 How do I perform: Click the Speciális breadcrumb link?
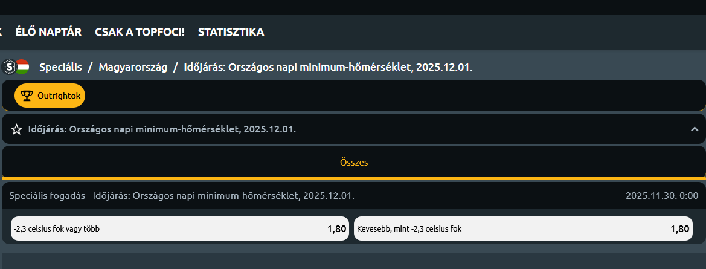point(60,67)
